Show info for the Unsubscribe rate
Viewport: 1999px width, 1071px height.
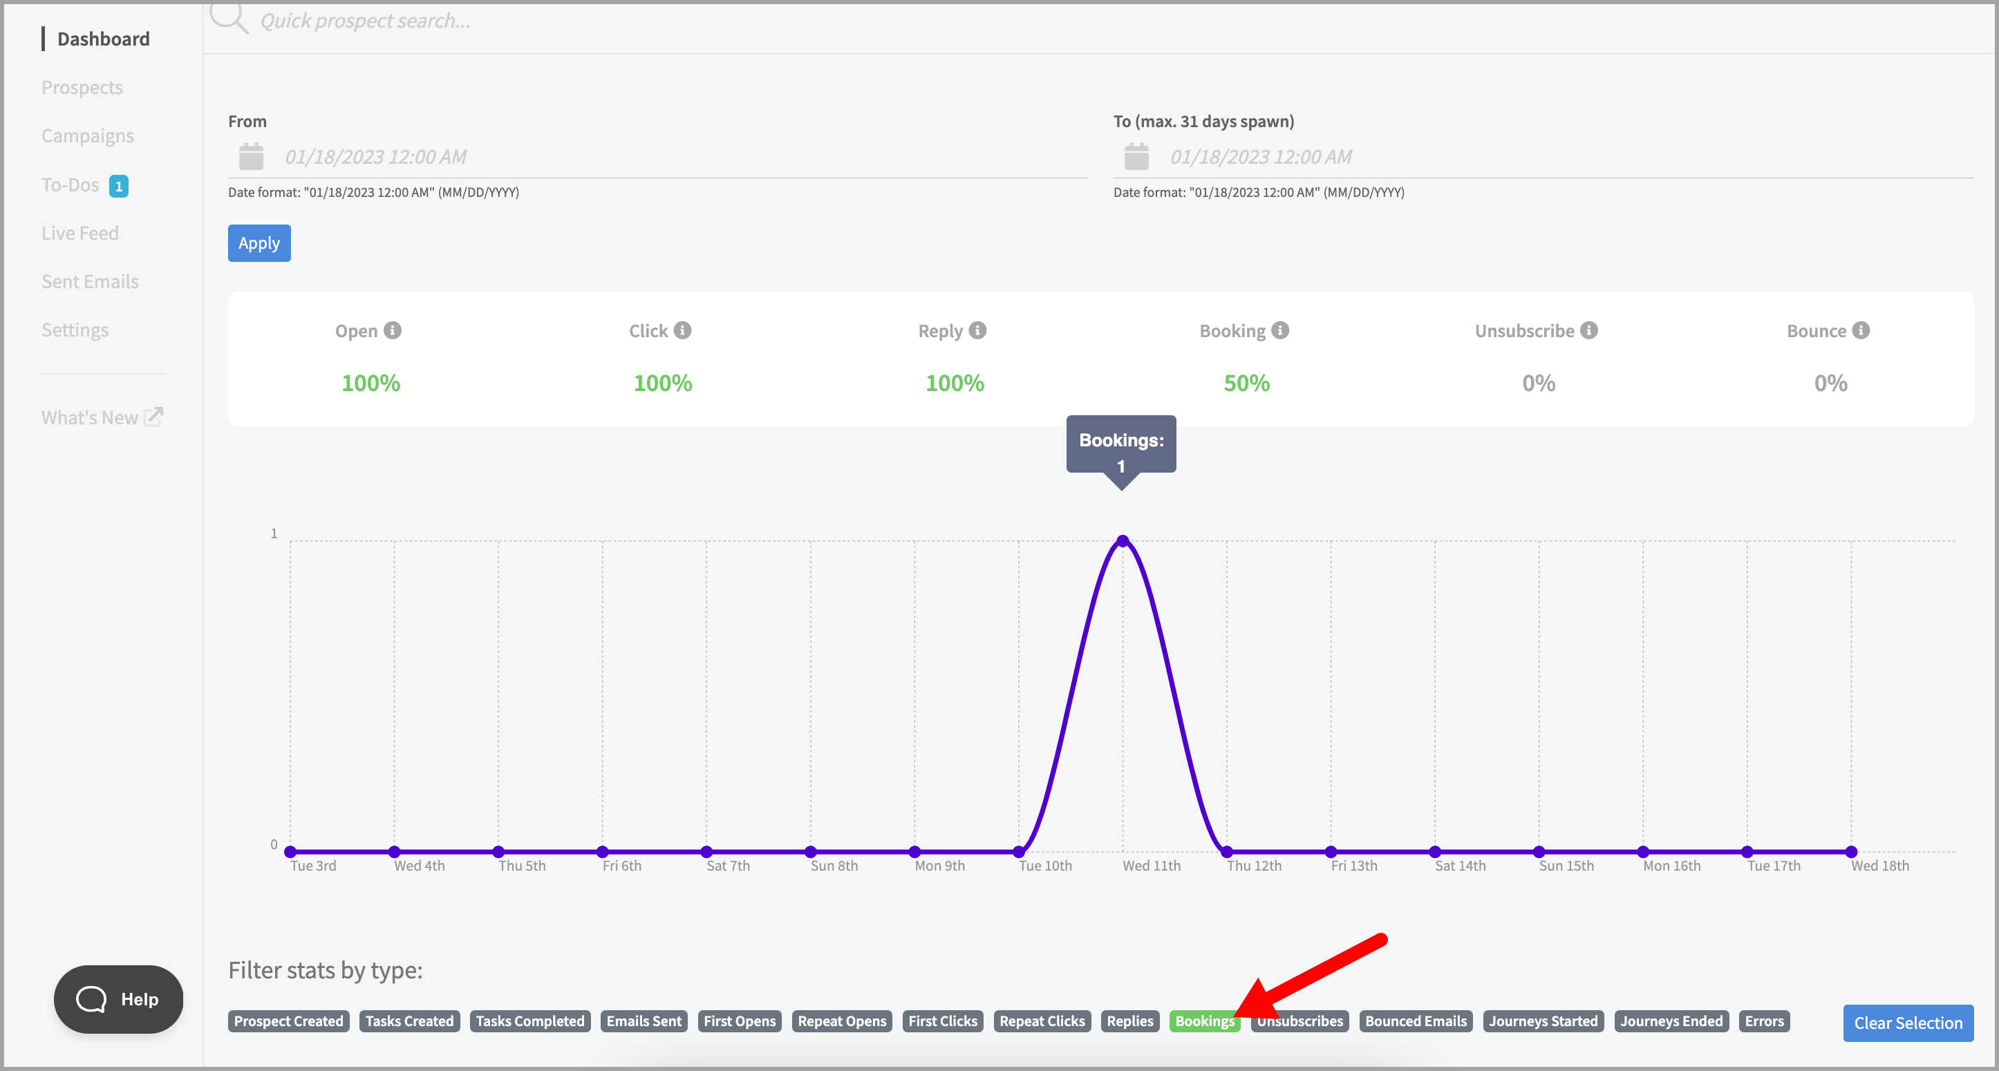1589,330
